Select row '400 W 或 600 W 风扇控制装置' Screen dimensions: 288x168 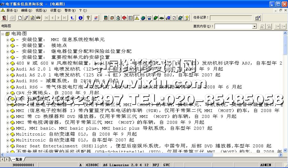click(149, 63)
